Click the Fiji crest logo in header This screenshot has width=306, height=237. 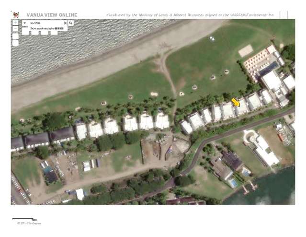point(15,15)
